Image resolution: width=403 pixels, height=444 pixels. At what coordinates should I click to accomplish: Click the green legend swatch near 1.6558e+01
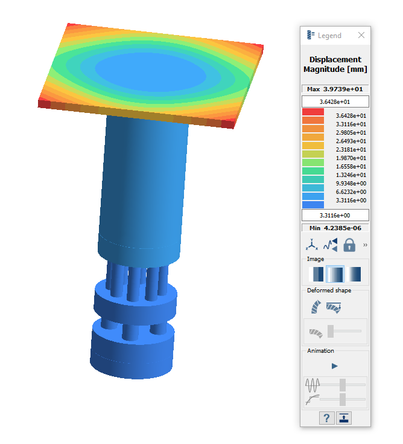313,162
